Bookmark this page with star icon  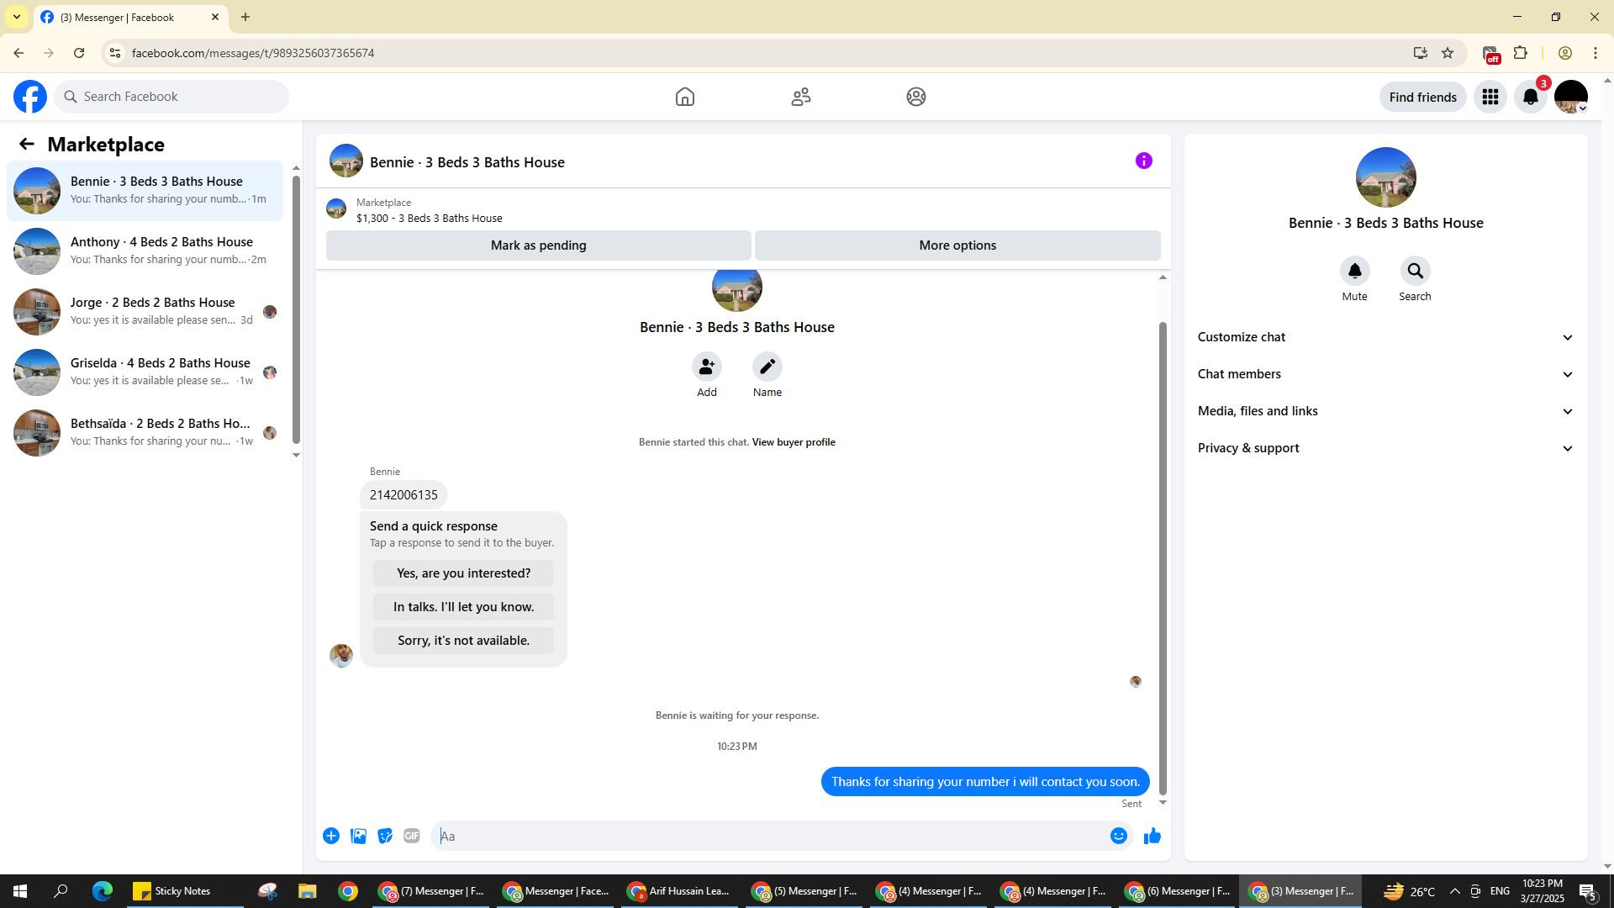[x=1448, y=53]
